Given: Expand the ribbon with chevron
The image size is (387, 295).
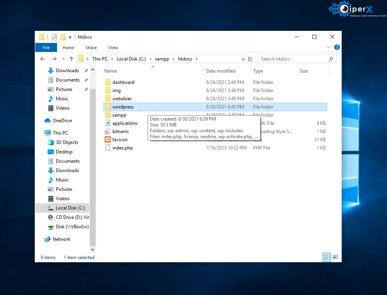Looking at the screenshot, I should 328,47.
